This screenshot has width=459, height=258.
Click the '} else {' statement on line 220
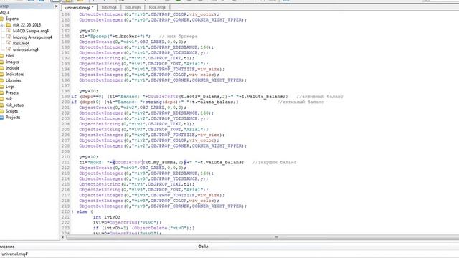click(x=82, y=211)
